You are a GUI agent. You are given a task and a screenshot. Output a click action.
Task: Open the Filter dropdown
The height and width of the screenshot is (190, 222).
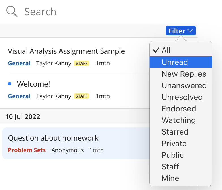coord(180,31)
